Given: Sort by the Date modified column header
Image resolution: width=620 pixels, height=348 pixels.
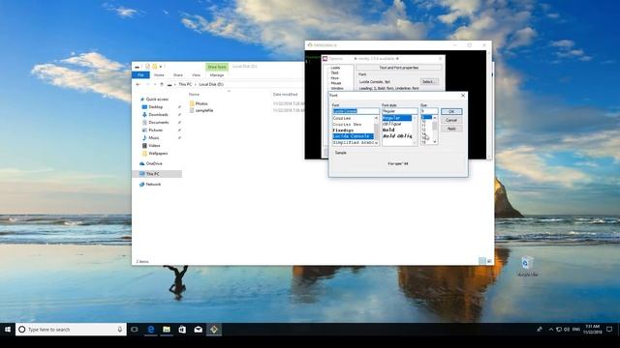Looking at the screenshot, I should point(285,95).
